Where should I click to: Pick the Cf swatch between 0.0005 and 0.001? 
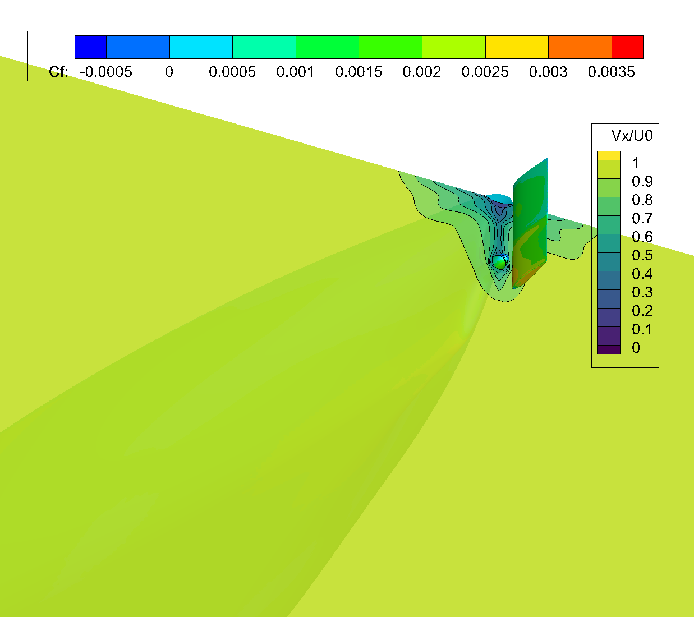click(x=264, y=47)
